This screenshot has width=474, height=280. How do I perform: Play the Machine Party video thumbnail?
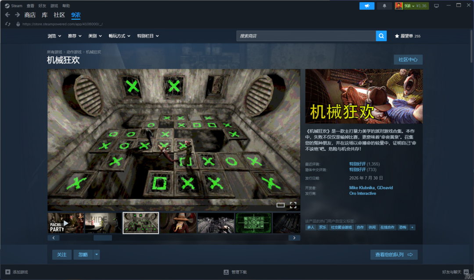click(x=66, y=223)
